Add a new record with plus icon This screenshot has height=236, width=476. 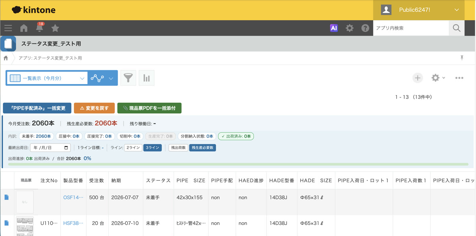tap(418, 78)
